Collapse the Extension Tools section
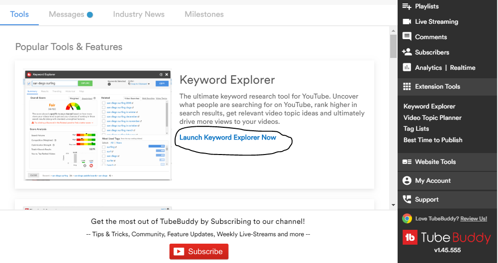This screenshot has height=263, width=498. 447,86
